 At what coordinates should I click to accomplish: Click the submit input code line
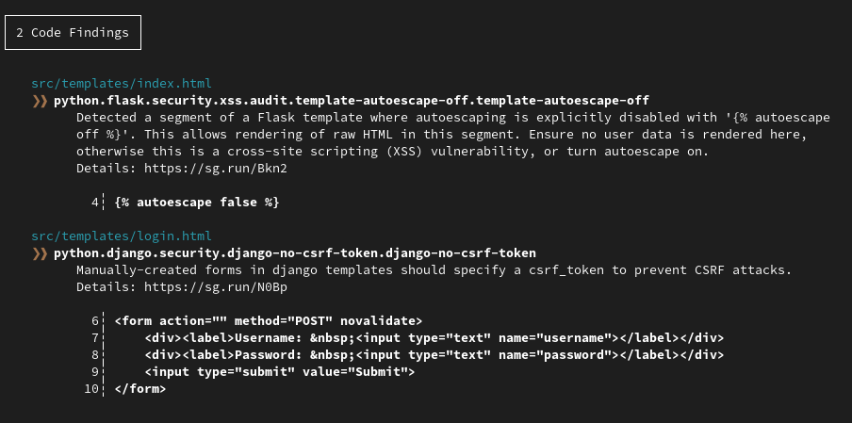(x=280, y=371)
